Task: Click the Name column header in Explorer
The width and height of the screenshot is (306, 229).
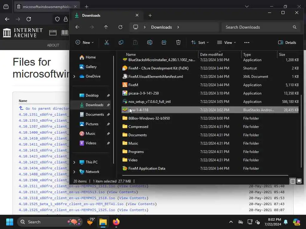Action: click(160, 55)
